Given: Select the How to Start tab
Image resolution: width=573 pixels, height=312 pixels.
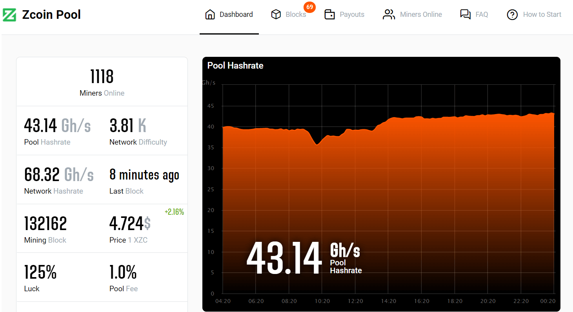Looking at the screenshot, I should 534,15.
